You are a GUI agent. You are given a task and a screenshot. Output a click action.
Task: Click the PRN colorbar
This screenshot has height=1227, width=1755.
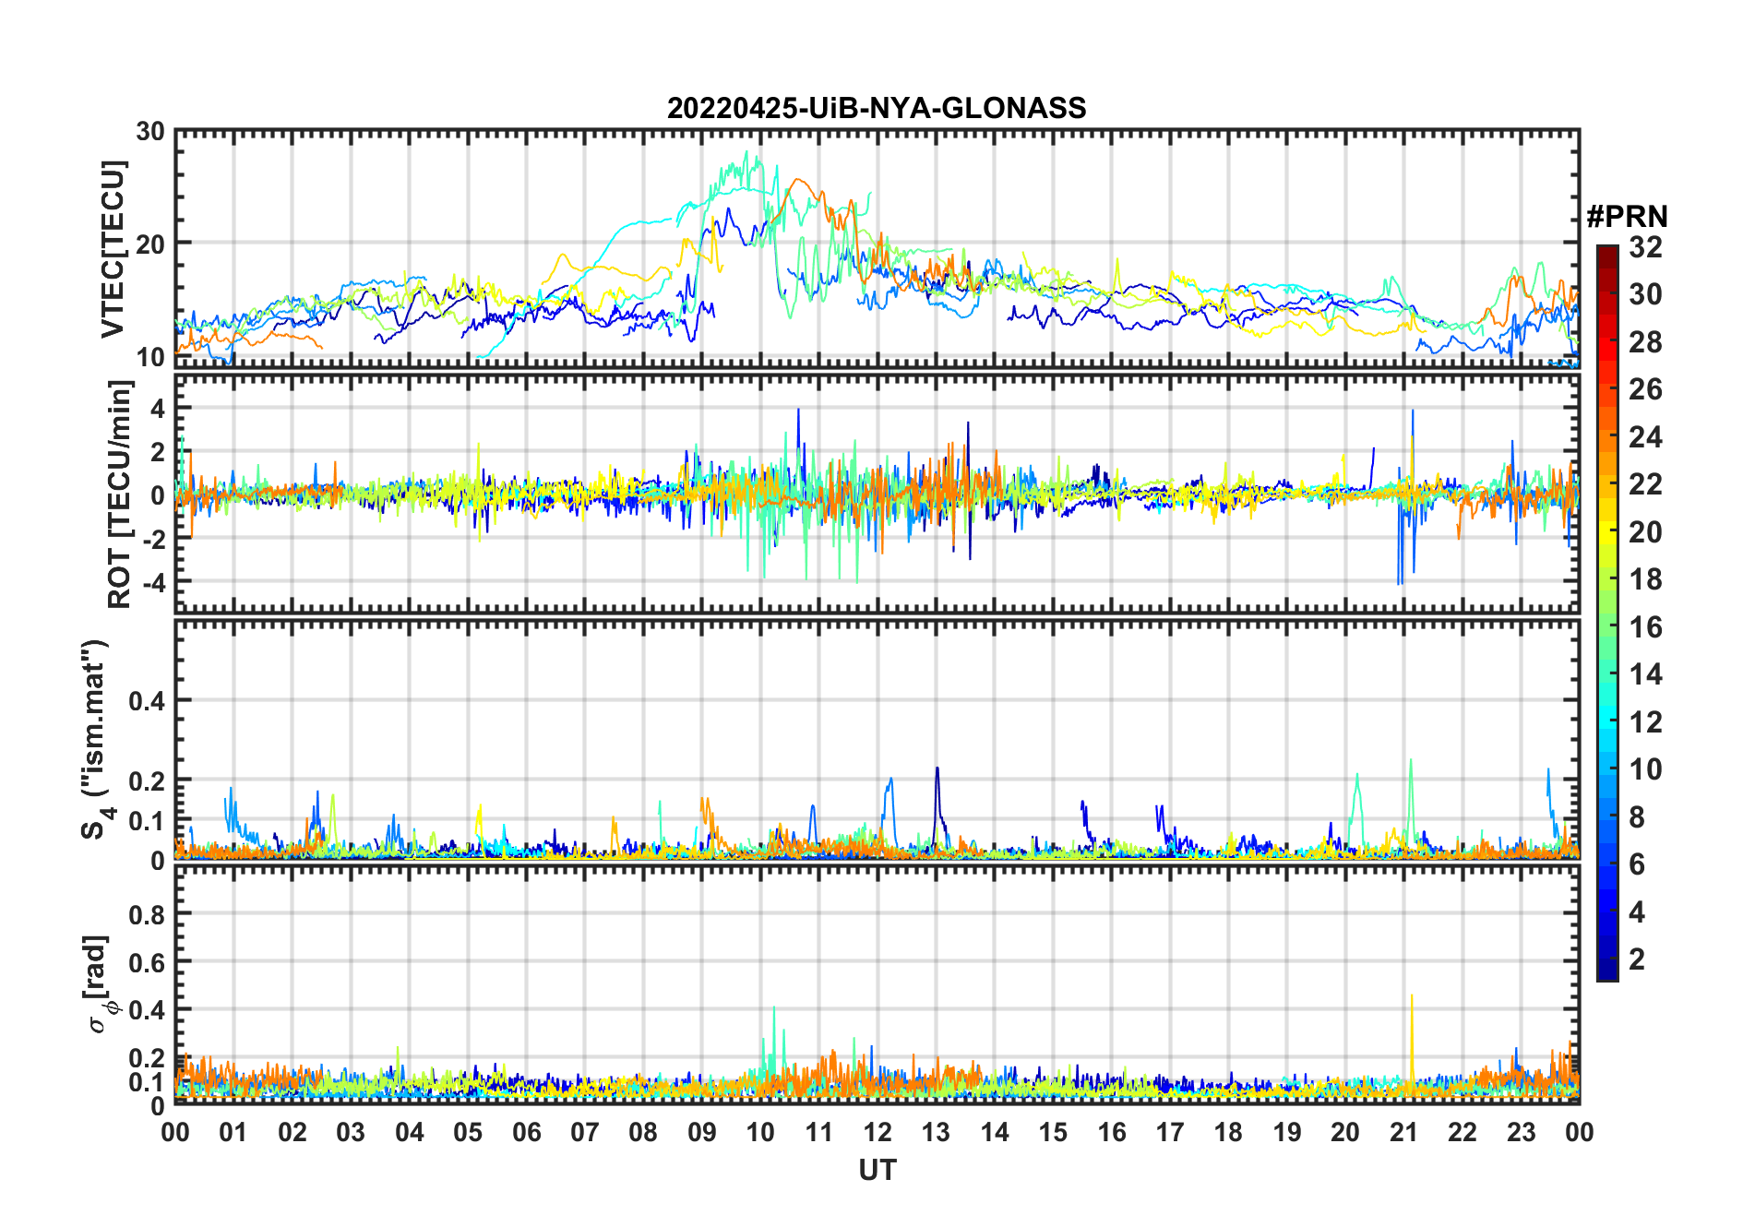pos(1607,613)
